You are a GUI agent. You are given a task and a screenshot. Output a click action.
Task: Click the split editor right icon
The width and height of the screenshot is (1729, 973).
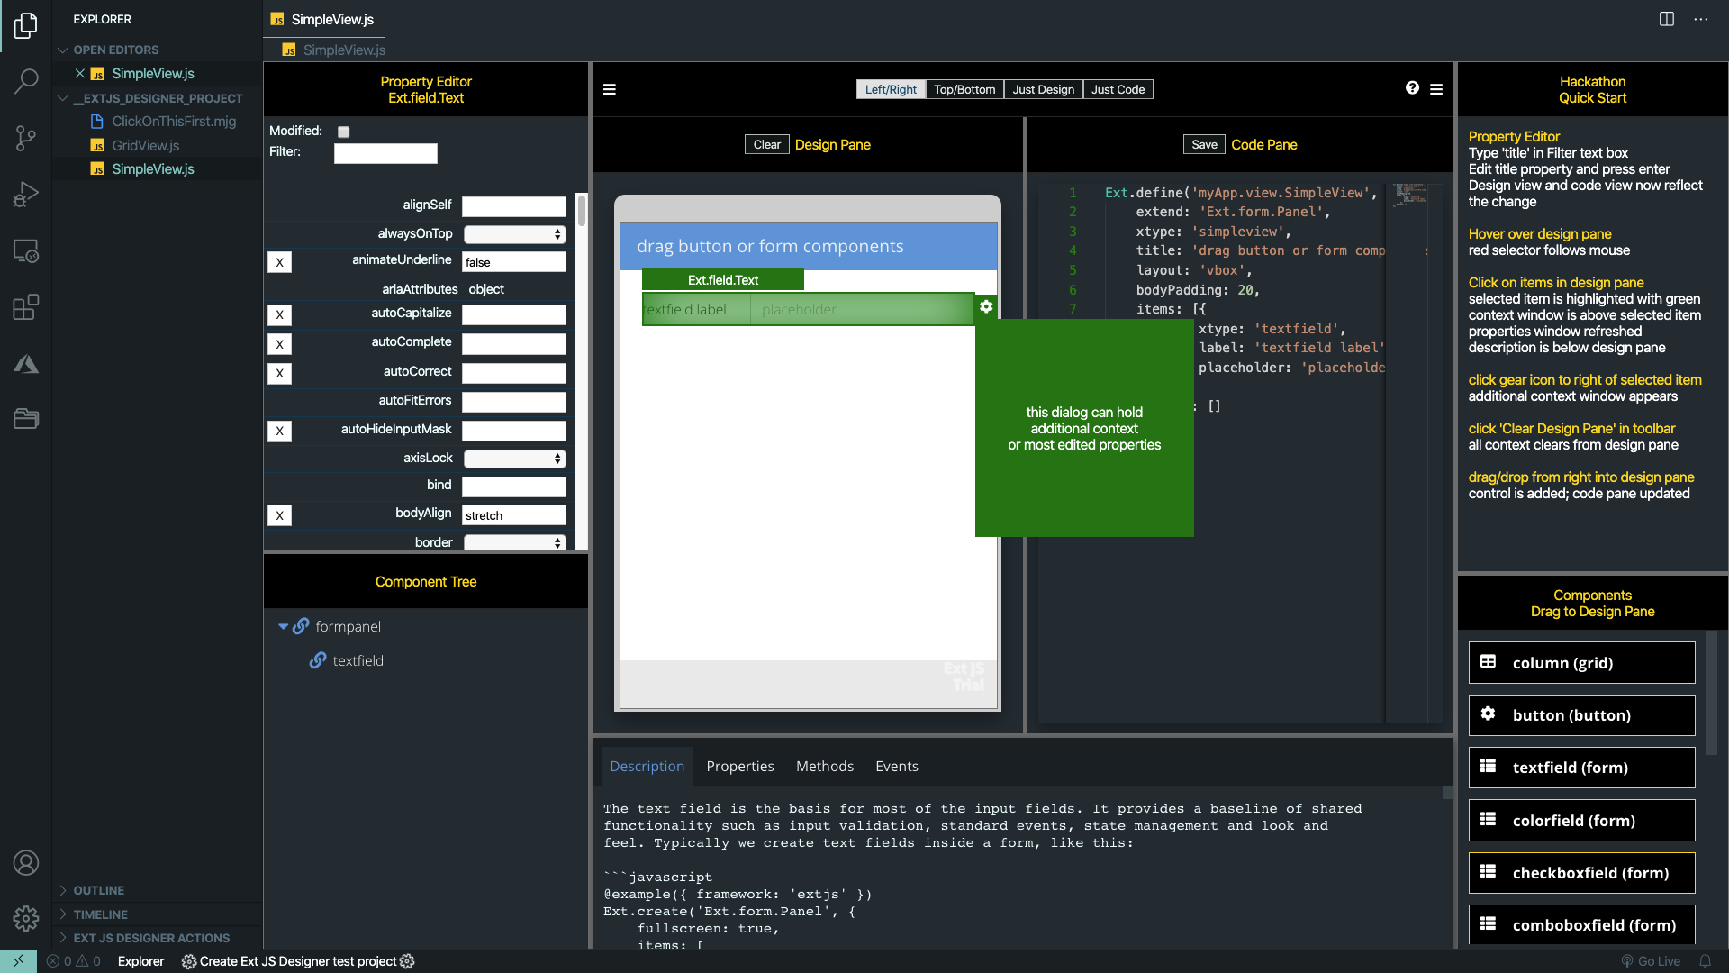pyautogui.click(x=1667, y=19)
